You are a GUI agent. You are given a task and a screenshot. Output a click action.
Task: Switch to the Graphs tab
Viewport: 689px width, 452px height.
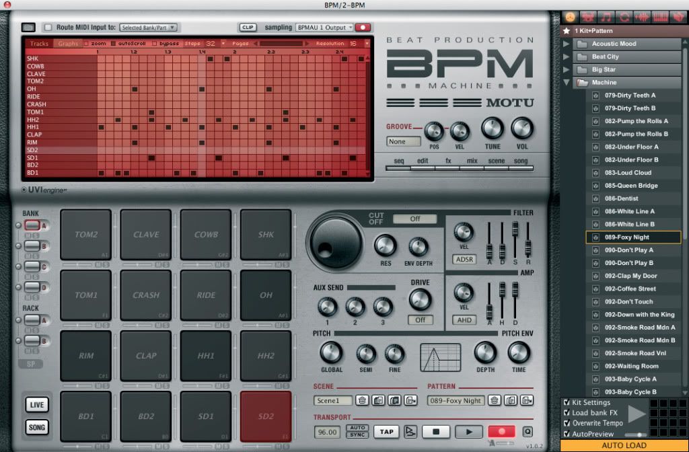click(x=68, y=44)
